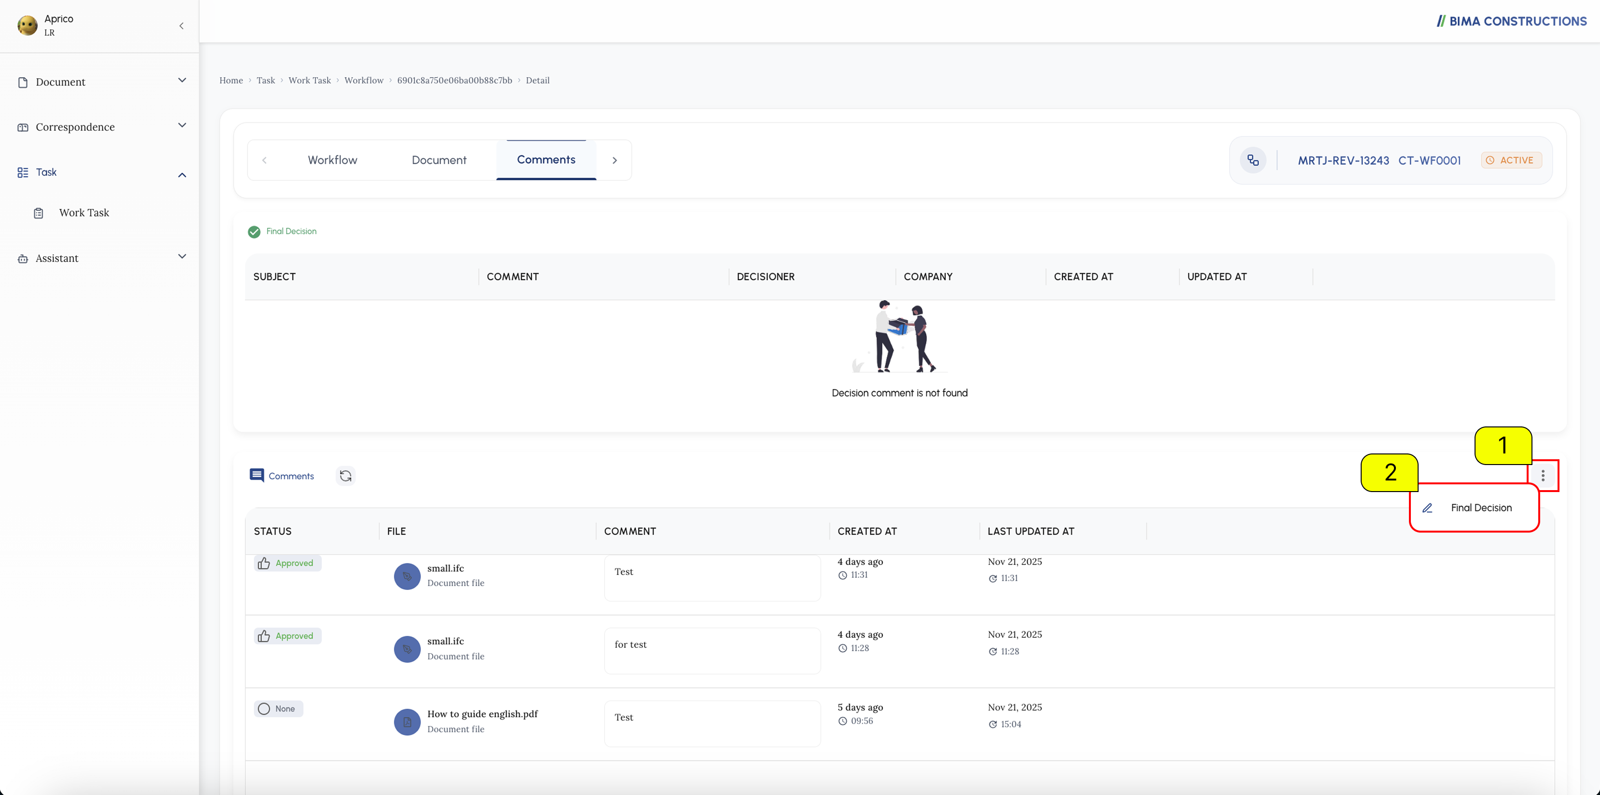Collapse the sidebar with the left arrow

point(181,26)
